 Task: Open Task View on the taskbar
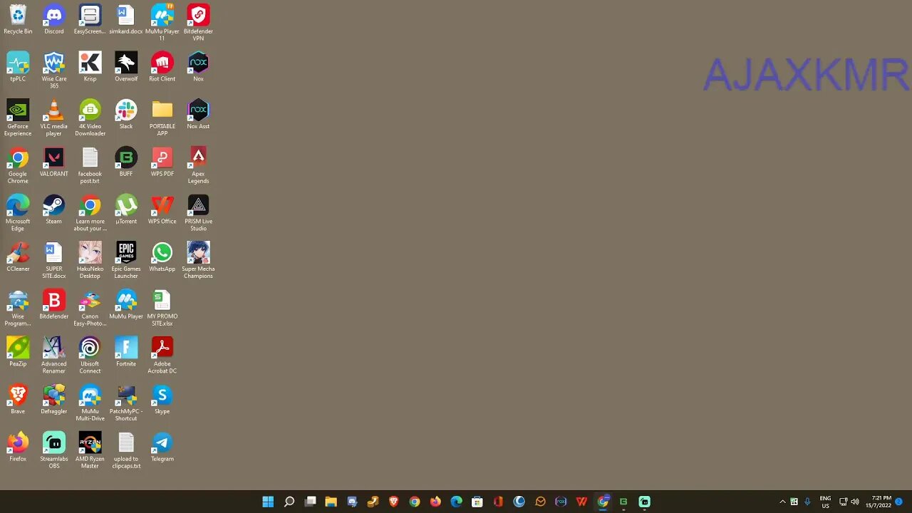pos(310,502)
